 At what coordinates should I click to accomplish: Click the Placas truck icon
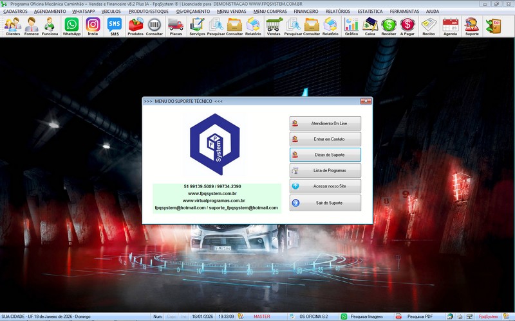pos(176,26)
